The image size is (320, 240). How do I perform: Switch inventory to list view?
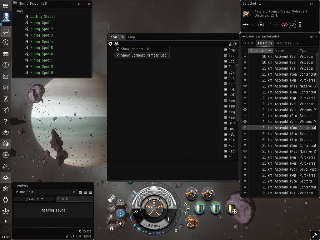91,192
